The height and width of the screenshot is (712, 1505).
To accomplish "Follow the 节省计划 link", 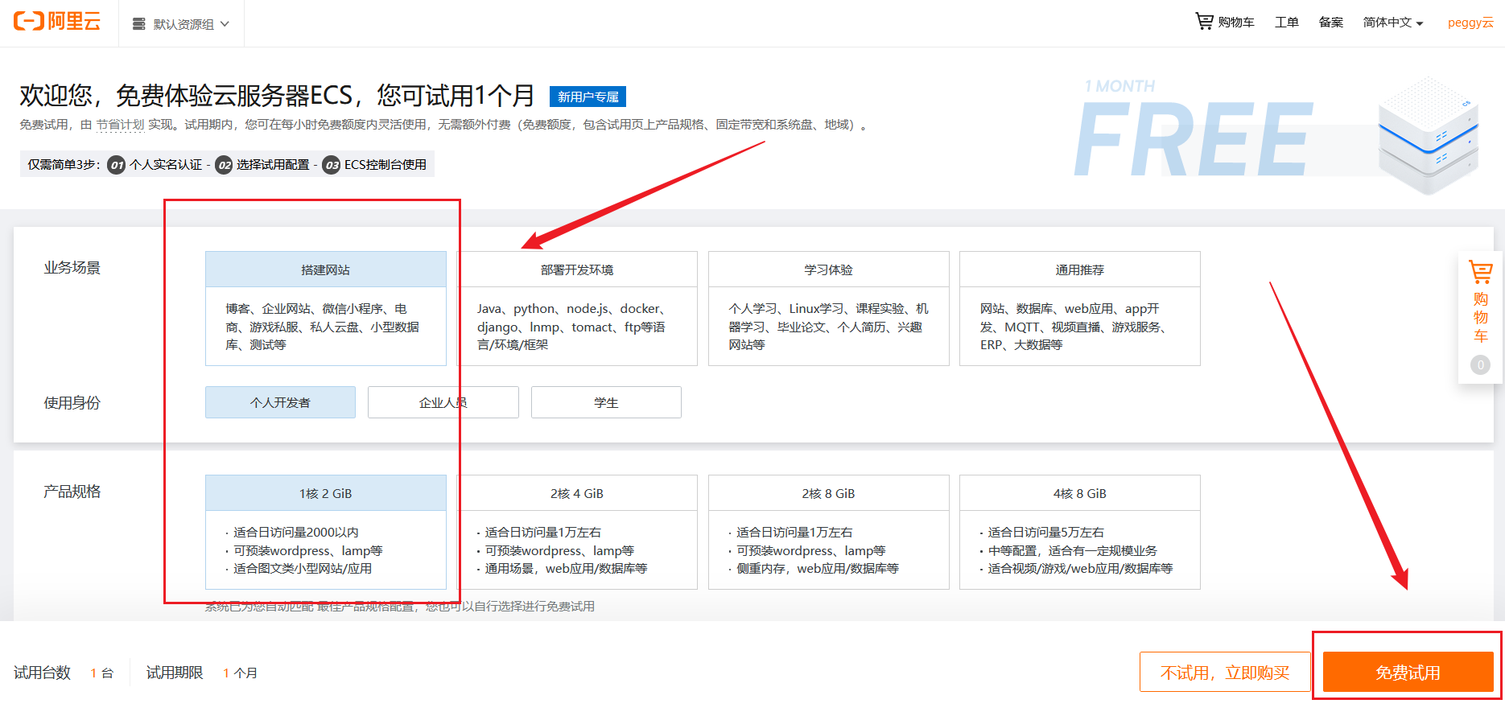I will 120,125.
